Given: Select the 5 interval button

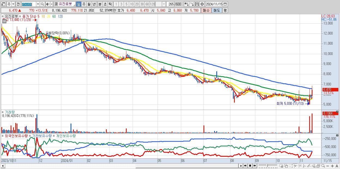Looking at the screenshot, I should coord(126,4).
